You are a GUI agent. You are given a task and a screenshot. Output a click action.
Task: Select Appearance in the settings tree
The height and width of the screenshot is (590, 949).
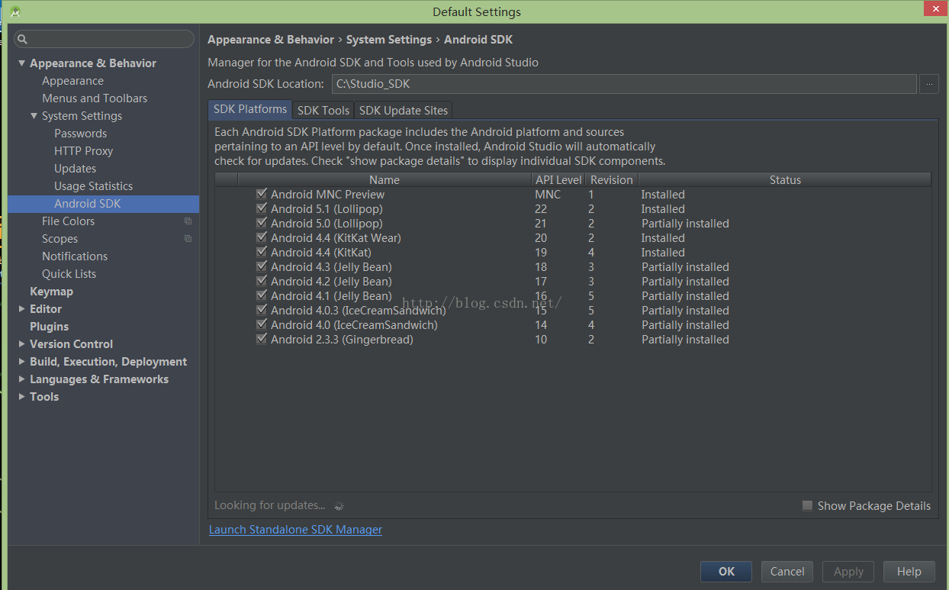[x=73, y=81]
